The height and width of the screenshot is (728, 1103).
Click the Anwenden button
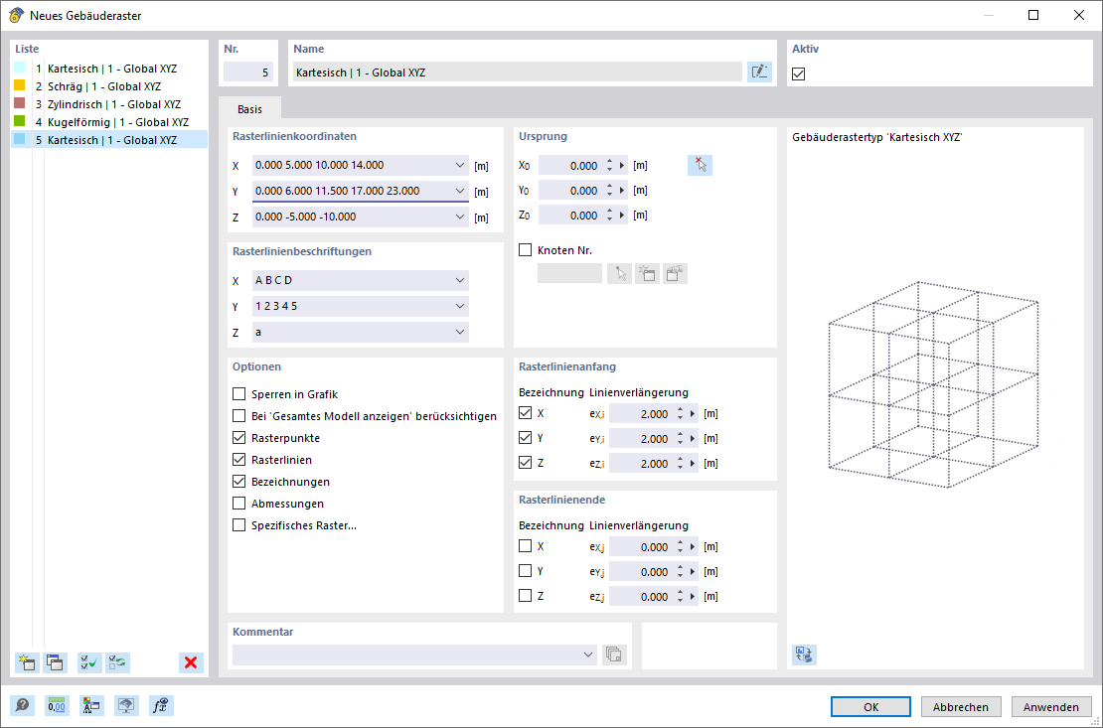click(1051, 707)
